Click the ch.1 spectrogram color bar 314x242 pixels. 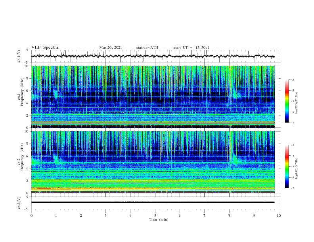pyautogui.click(x=287, y=101)
